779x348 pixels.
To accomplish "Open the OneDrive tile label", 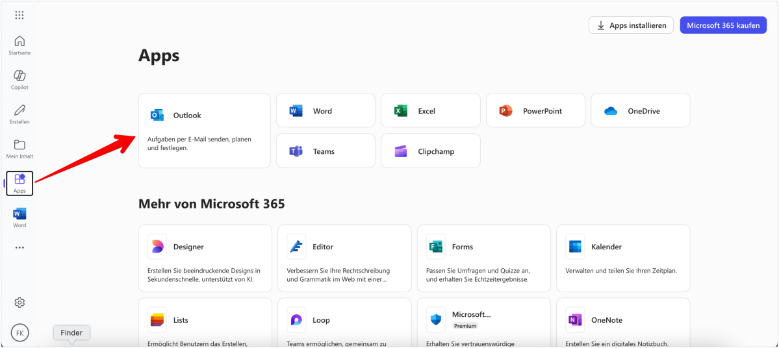I will pyautogui.click(x=644, y=111).
